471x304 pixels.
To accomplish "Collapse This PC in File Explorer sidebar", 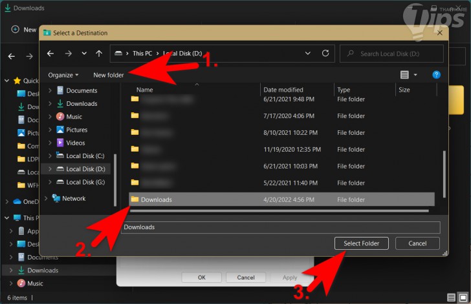I will [x=6, y=218].
